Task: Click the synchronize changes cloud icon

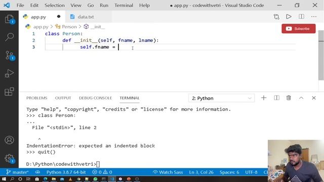Action: click(37, 172)
